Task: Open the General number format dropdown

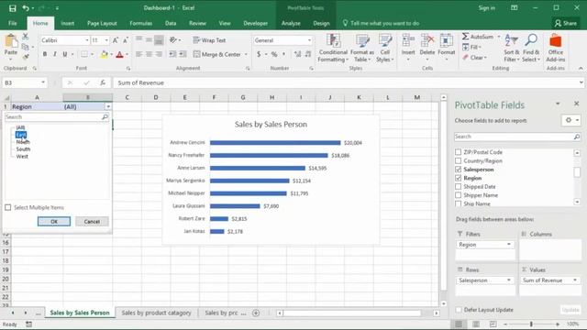Action: click(310, 40)
